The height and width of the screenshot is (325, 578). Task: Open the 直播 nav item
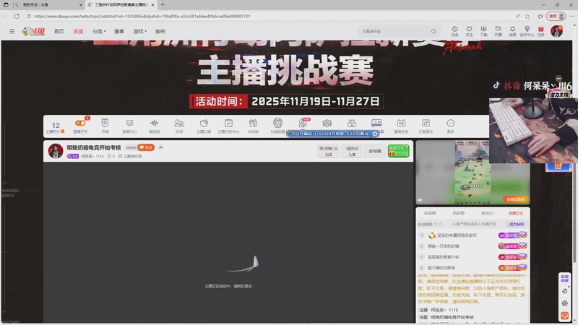point(78,31)
